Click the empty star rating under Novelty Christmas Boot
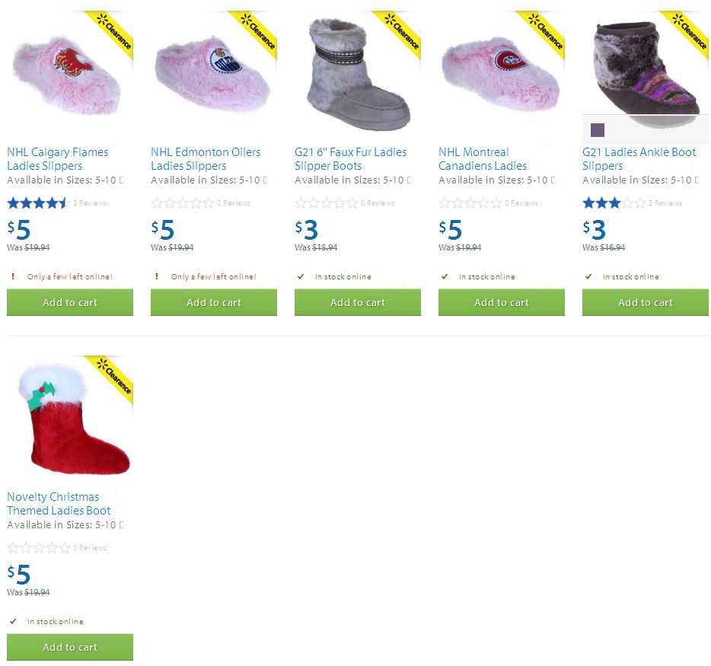The image size is (711, 666). [x=39, y=548]
